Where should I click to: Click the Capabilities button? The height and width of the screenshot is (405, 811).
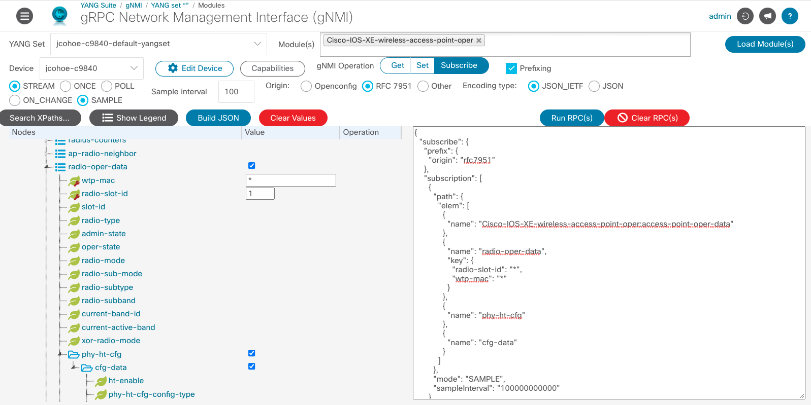273,68
